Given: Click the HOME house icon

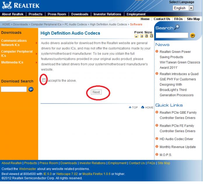Looking at the screenshot, I should tap(143, 107).
